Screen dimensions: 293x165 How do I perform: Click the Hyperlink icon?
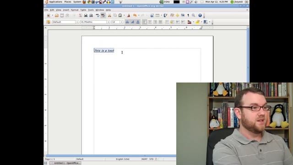click(x=152, y=16)
